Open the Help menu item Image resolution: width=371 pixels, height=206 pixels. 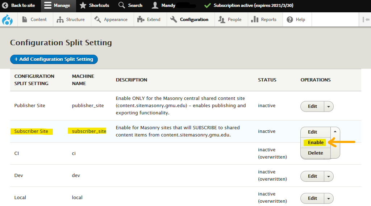(x=297, y=20)
